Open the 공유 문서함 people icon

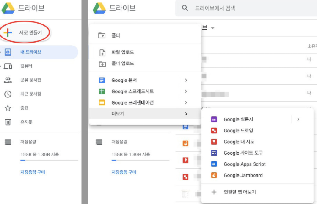(8, 80)
